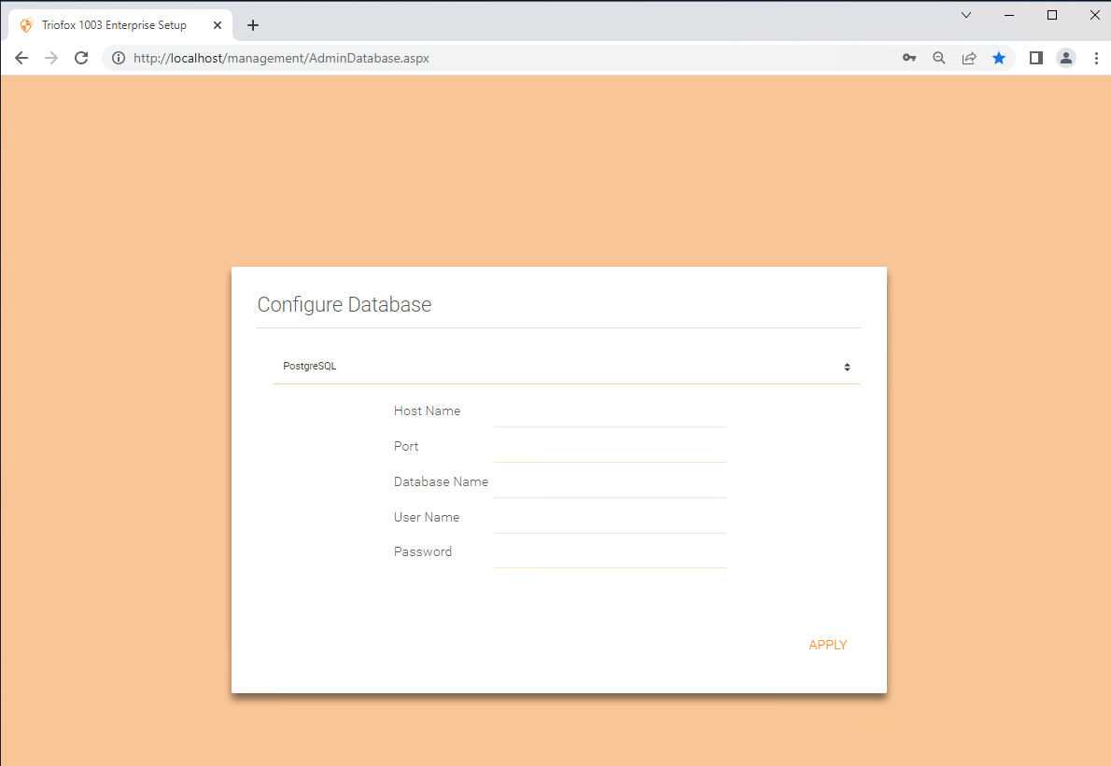The width and height of the screenshot is (1111, 766).
Task: Click the zoom magnifier icon in address bar
Action: click(939, 58)
